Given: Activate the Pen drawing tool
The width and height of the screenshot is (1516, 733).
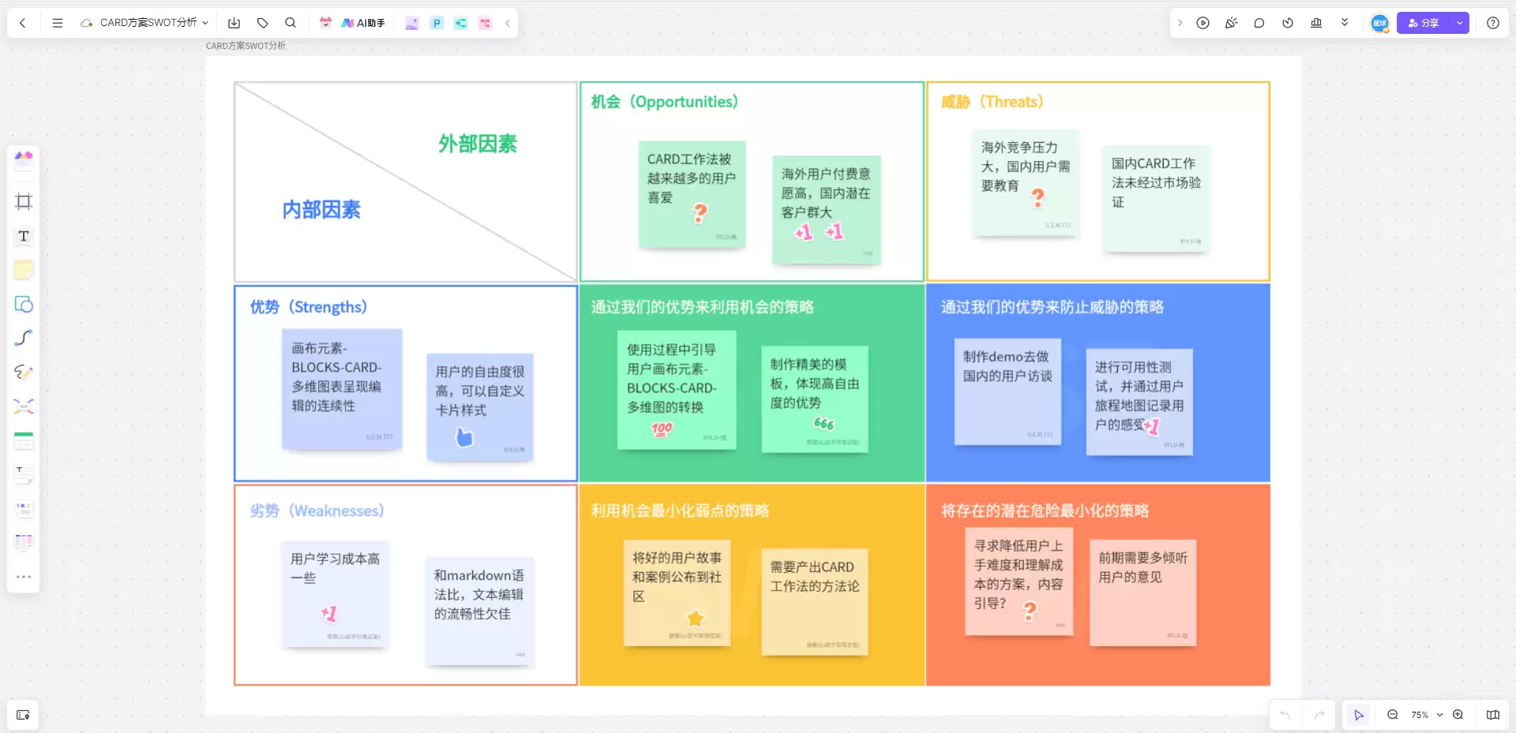Looking at the screenshot, I should tap(24, 372).
